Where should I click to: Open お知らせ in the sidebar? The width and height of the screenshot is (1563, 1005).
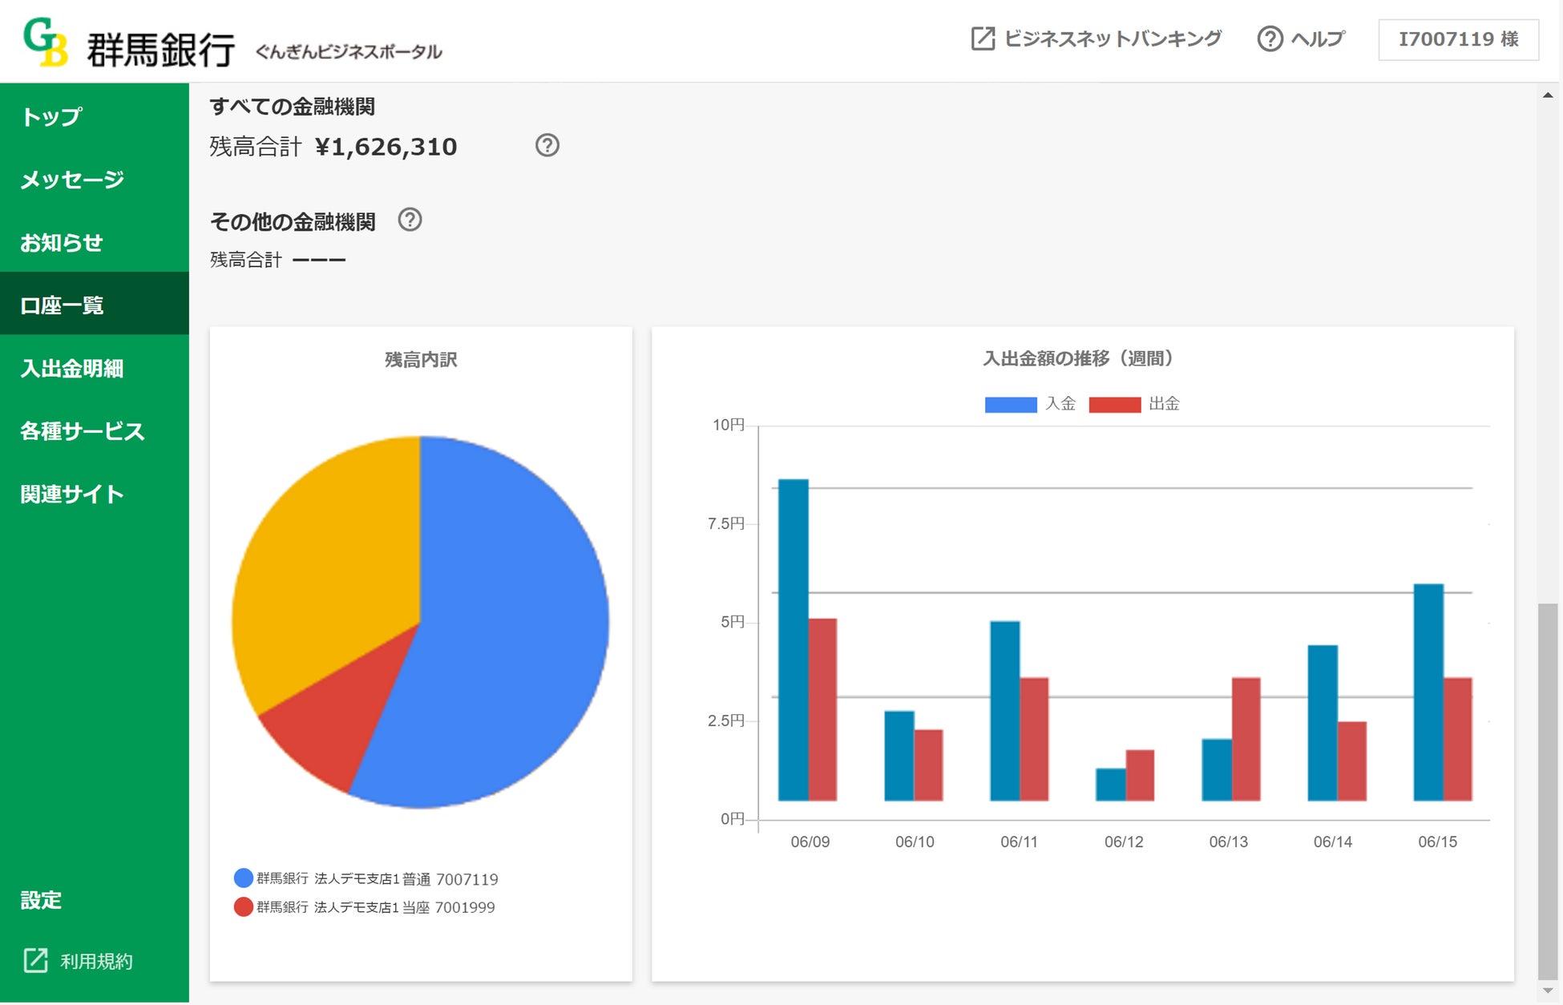pos(62,243)
